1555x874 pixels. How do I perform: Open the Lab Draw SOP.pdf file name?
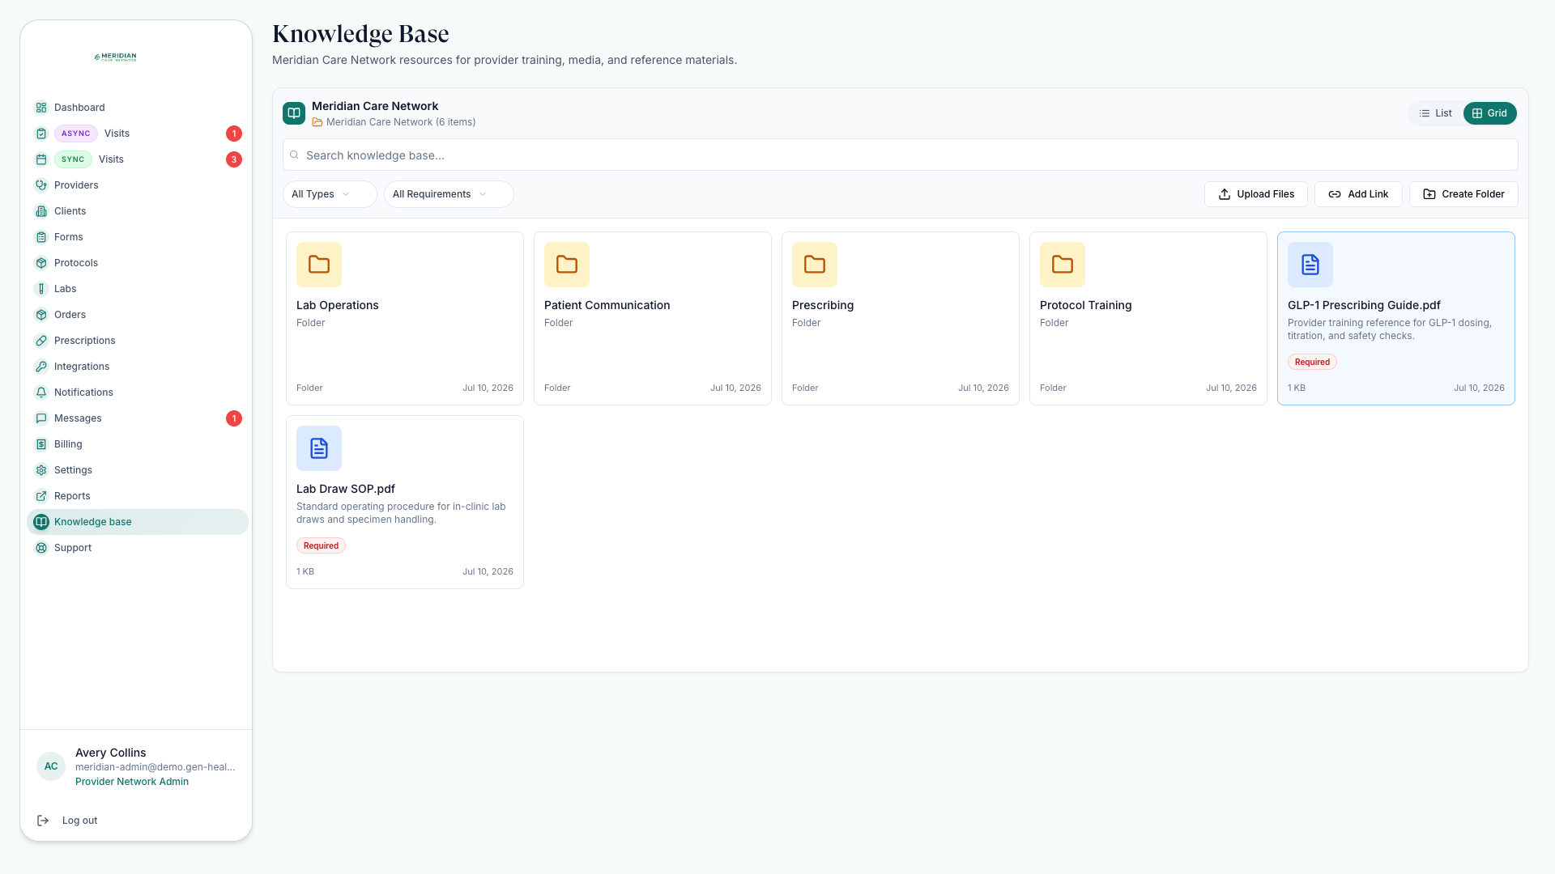pyautogui.click(x=346, y=489)
